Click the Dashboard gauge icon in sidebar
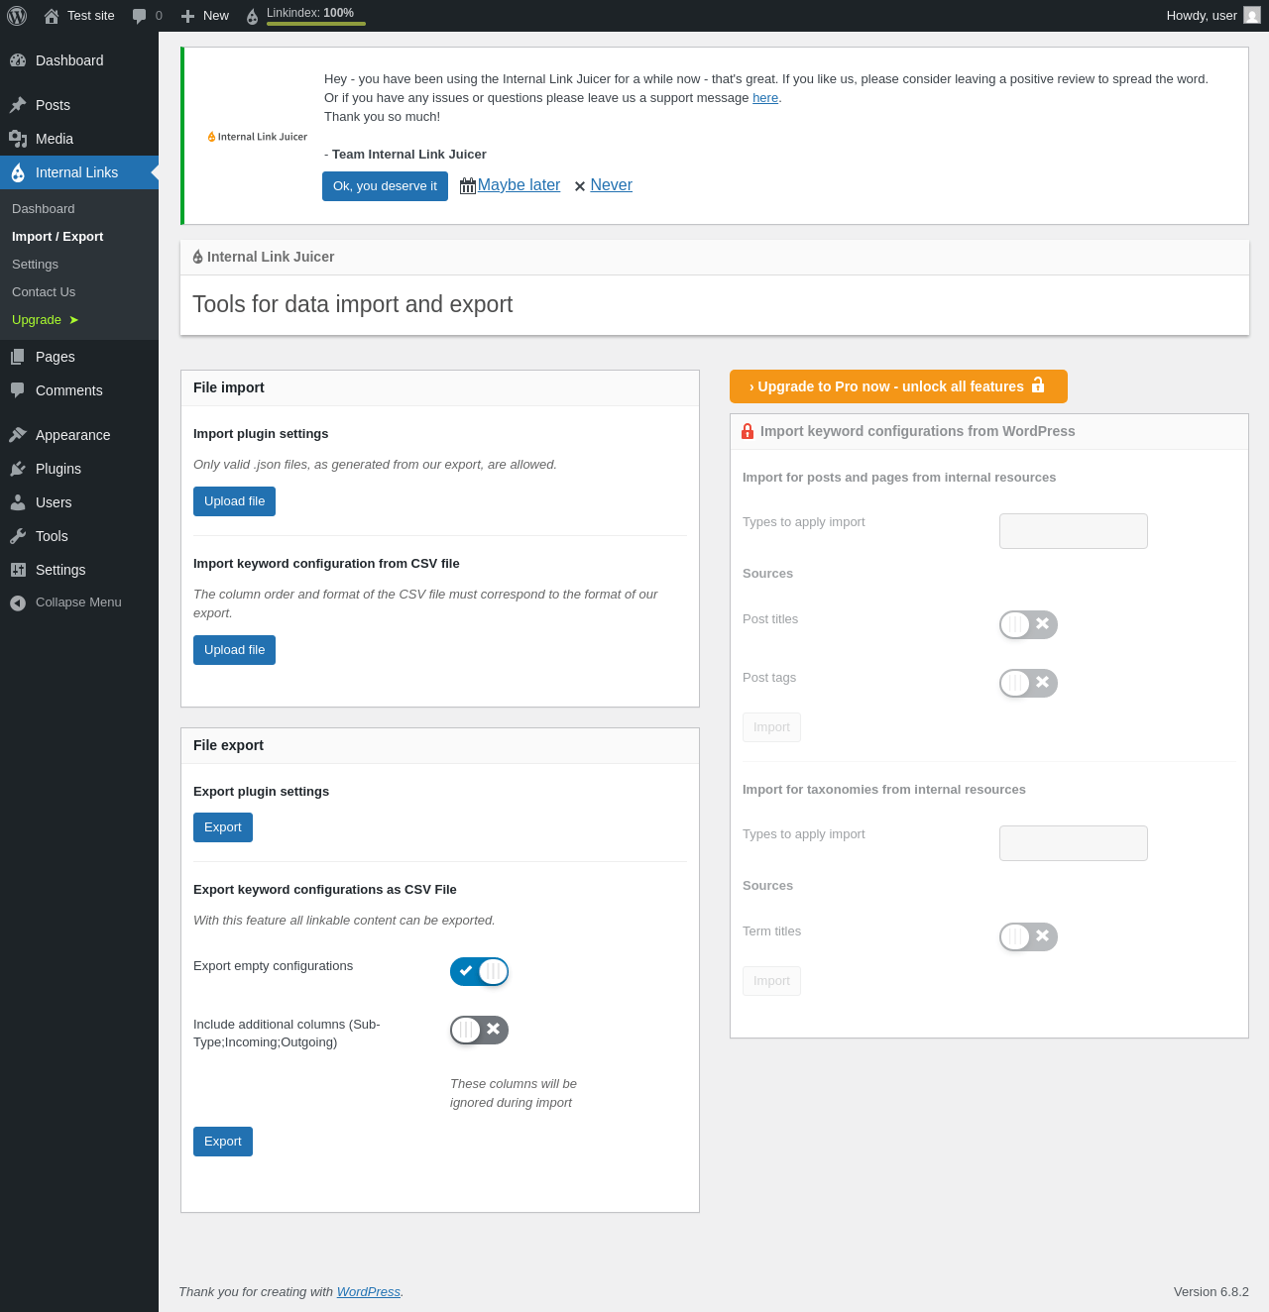 (x=18, y=60)
